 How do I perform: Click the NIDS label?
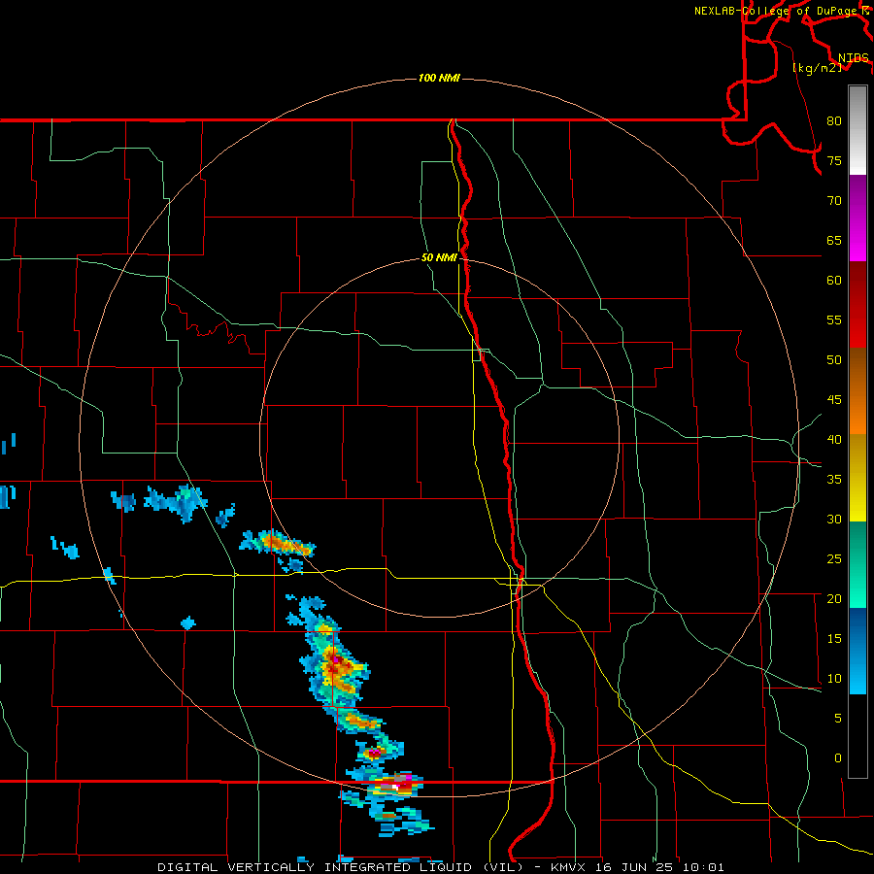(x=854, y=58)
